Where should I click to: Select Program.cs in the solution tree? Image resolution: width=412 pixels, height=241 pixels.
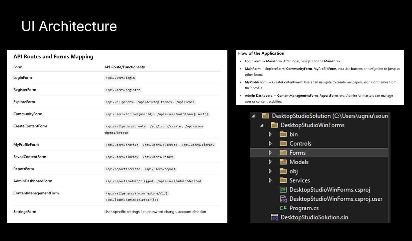(304, 208)
